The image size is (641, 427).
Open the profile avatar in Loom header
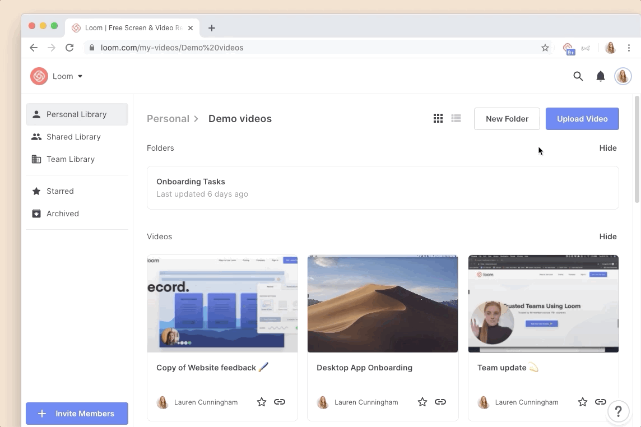coord(623,76)
